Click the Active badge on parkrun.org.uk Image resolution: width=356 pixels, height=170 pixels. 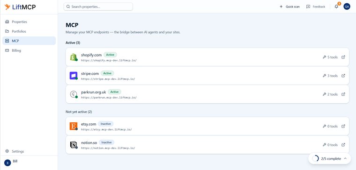(x=114, y=92)
